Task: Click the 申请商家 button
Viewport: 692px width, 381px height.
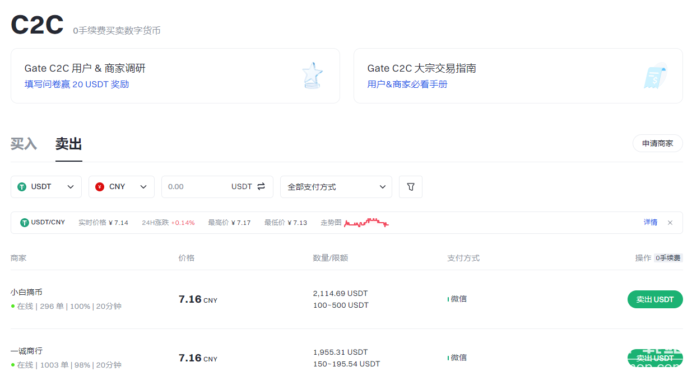Action: point(657,144)
